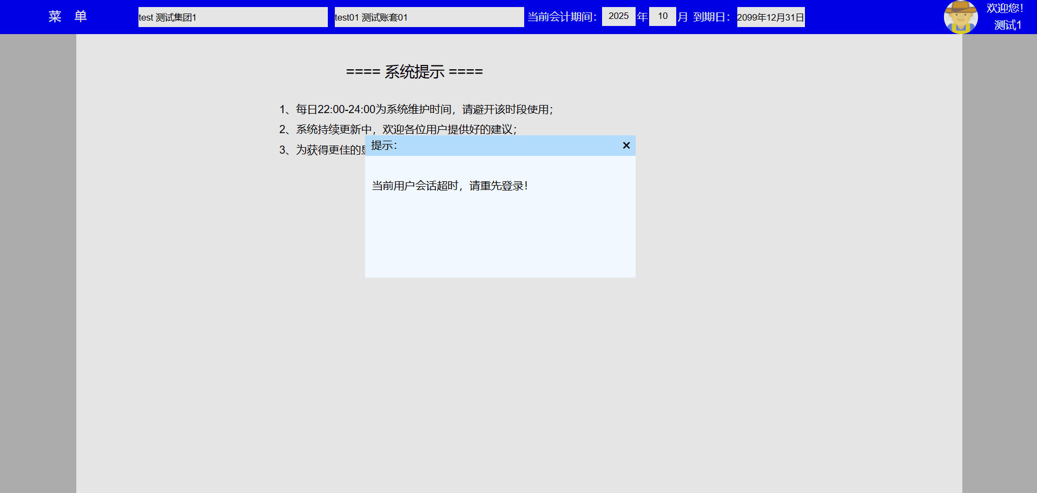Screen dimensions: 1037x493
Task: Click the 年 label after the year field
Action: [642, 17]
